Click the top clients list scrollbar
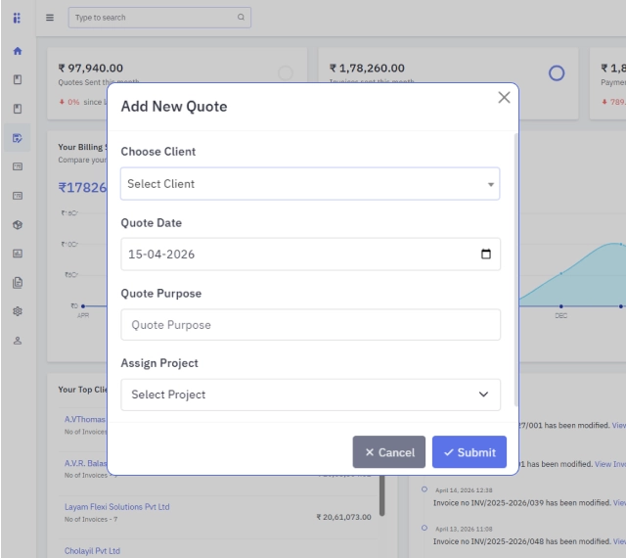The width and height of the screenshot is (626, 558). click(382, 494)
